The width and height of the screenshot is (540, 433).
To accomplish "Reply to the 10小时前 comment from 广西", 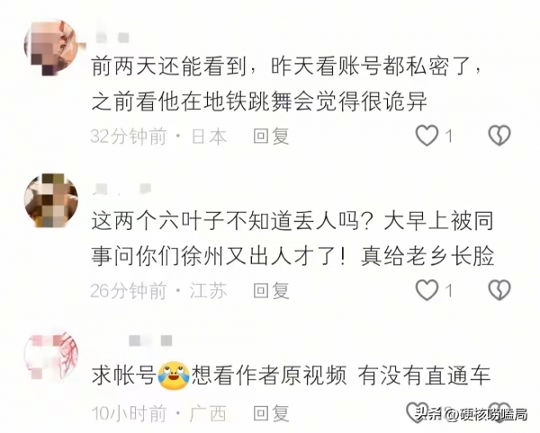I will (271, 413).
